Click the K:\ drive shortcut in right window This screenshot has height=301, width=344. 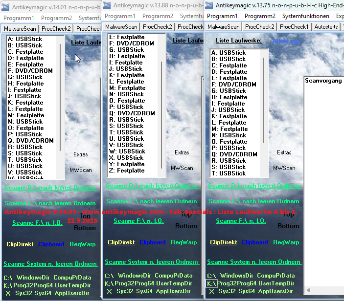[211, 283]
